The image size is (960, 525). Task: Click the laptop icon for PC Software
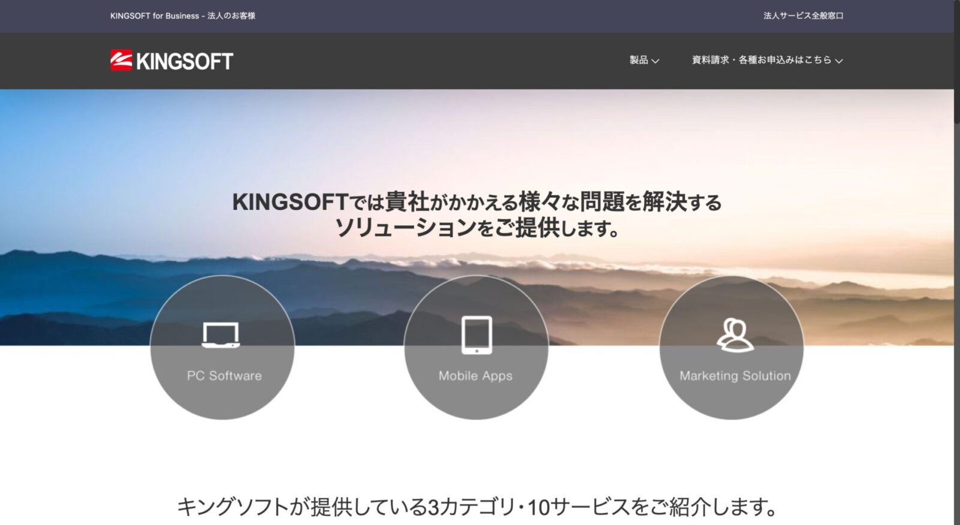(221, 335)
